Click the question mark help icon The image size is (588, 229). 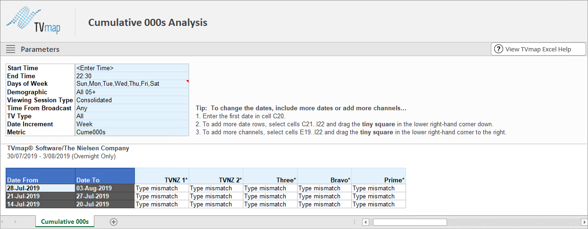point(498,49)
